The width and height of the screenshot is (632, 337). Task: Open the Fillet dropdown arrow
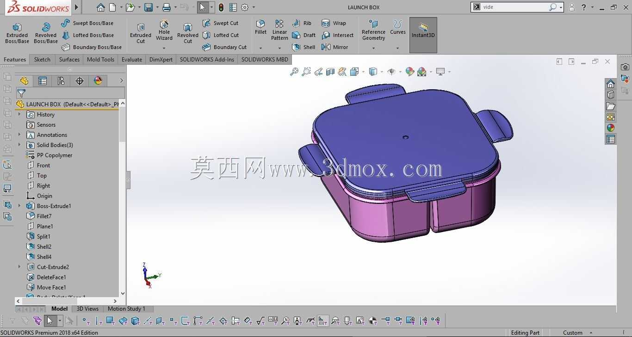(x=260, y=48)
